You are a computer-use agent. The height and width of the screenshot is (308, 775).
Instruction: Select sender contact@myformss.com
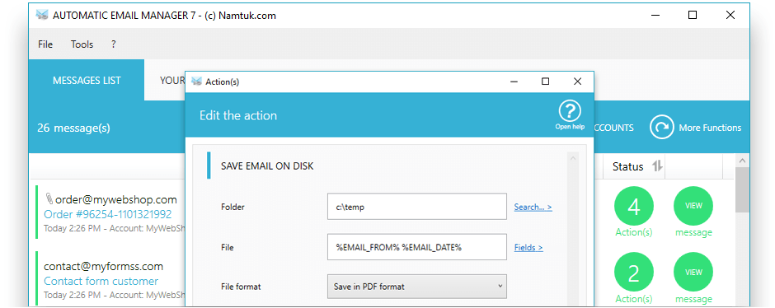[x=103, y=267]
